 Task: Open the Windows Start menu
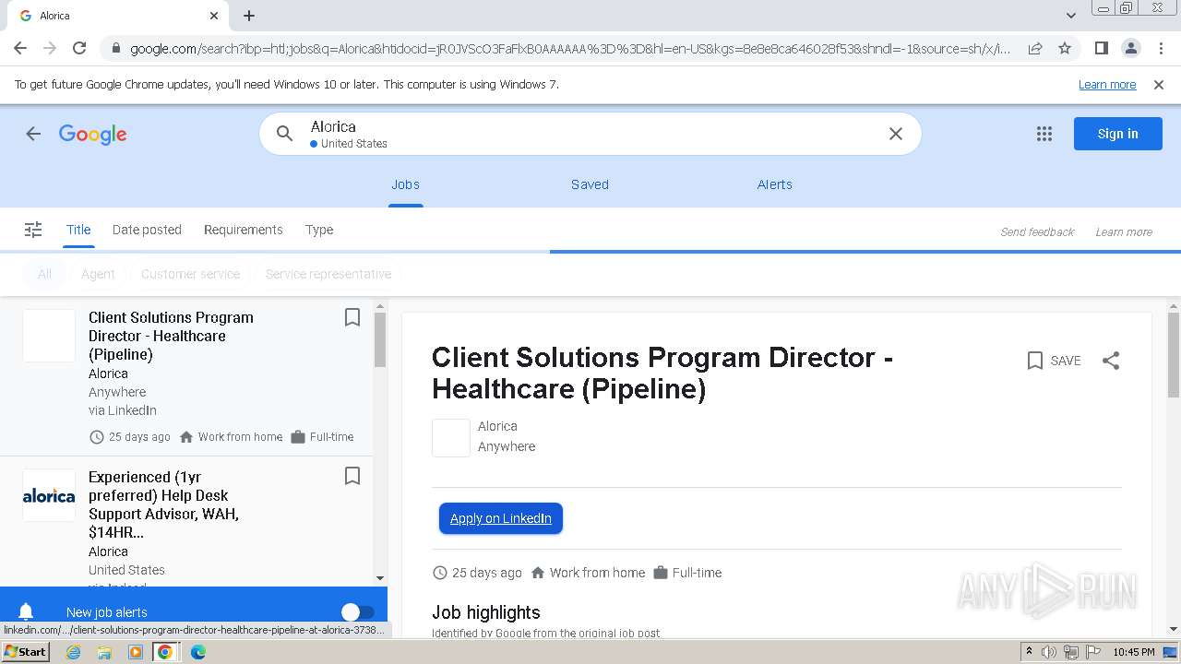click(x=25, y=652)
